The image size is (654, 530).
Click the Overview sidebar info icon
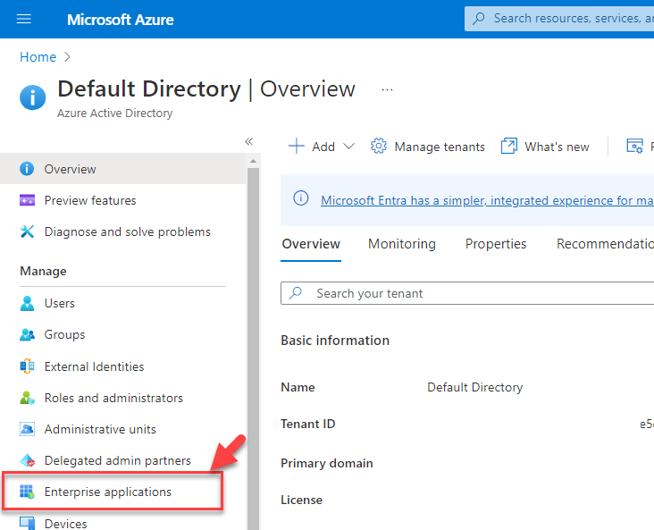tap(27, 169)
